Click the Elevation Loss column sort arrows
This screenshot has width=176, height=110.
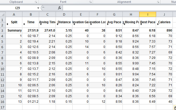91,24
